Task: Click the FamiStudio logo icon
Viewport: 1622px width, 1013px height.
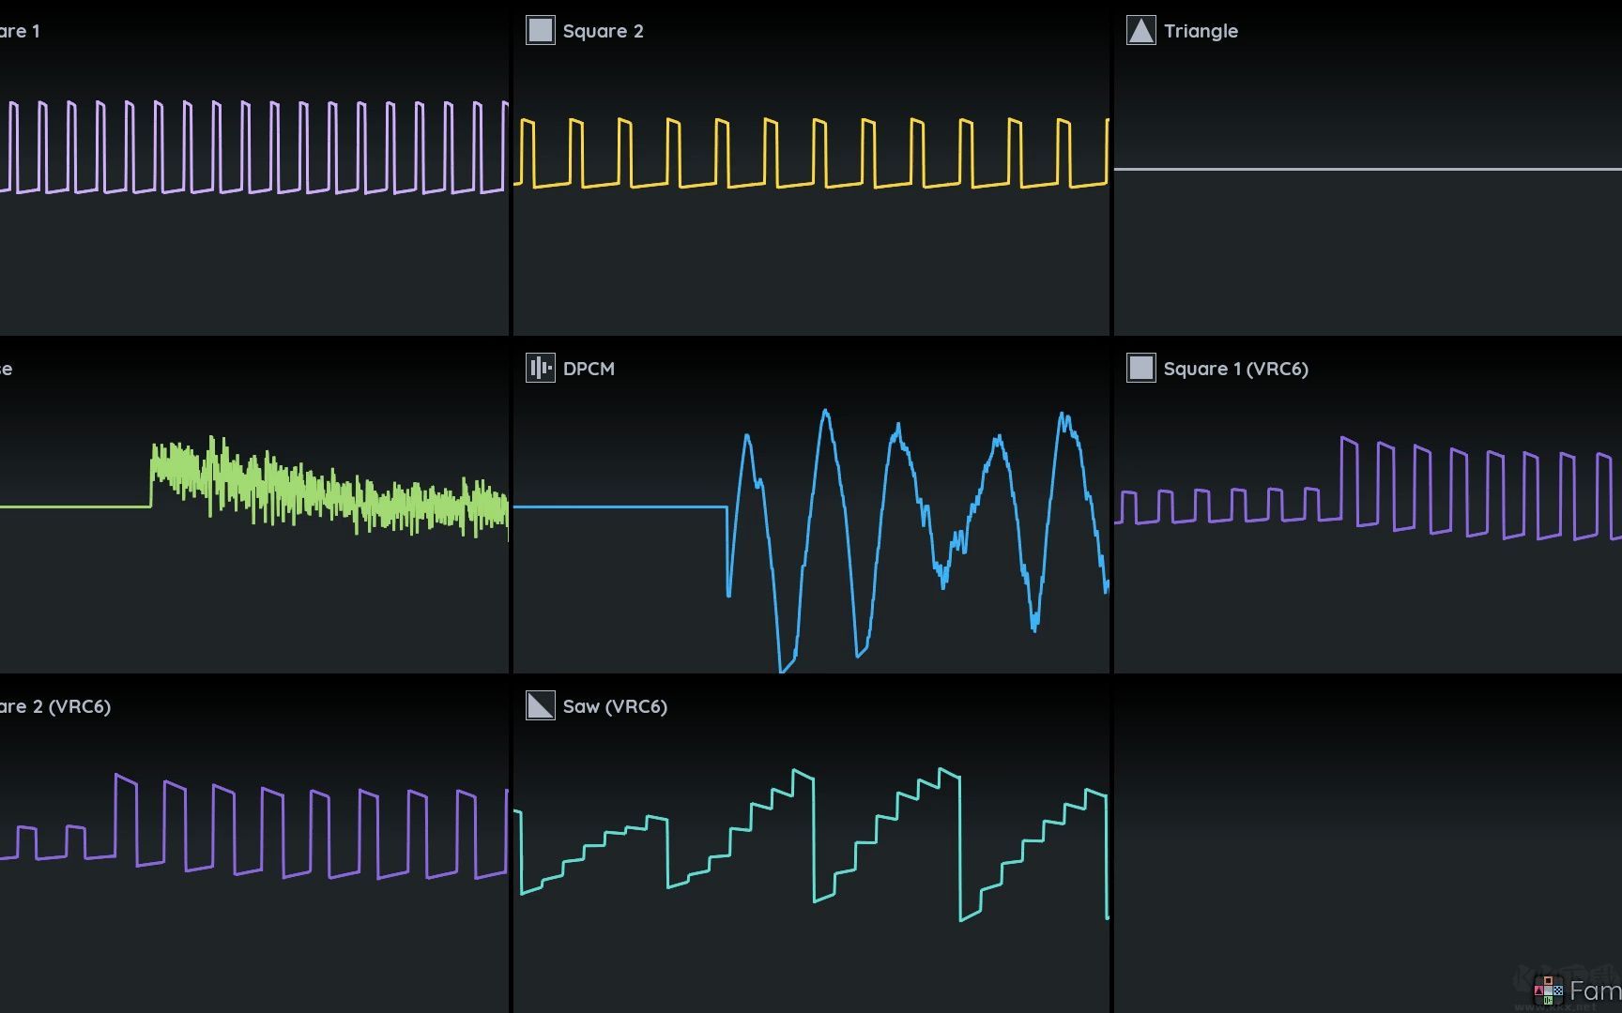Action: point(1548,990)
